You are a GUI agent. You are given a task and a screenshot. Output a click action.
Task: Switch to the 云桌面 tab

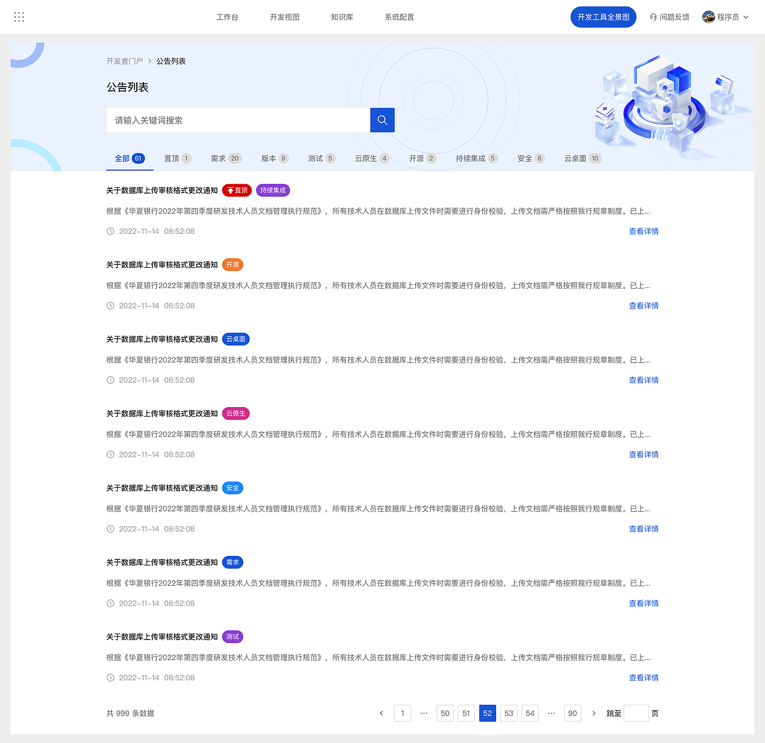coord(583,158)
